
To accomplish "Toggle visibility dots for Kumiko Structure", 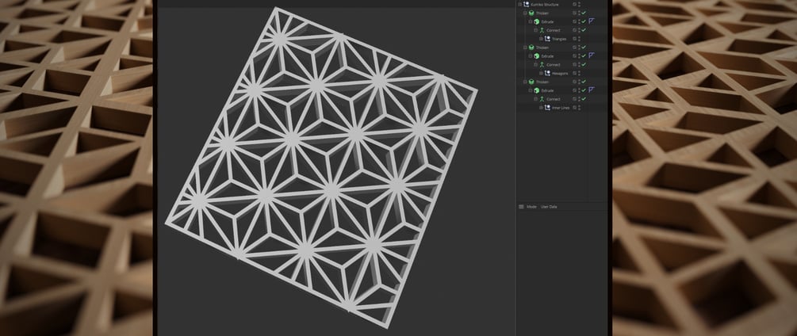I will [x=580, y=4].
